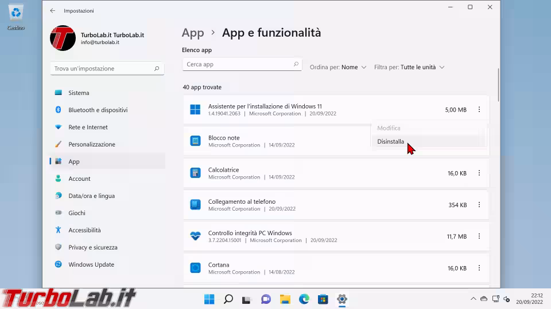Click the Accessibilità figure icon
The image size is (551, 309).
59,230
